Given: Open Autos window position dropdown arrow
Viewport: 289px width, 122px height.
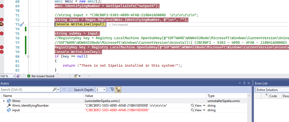Looking at the screenshot, I should click(240, 83).
